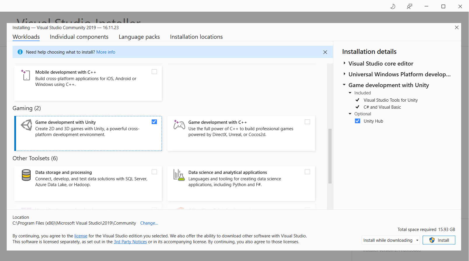Collapse the Included components group
The height and width of the screenshot is (261, 469).
coord(350,93)
